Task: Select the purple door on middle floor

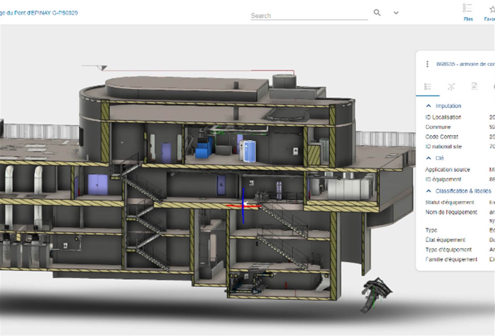Action: tap(97, 184)
